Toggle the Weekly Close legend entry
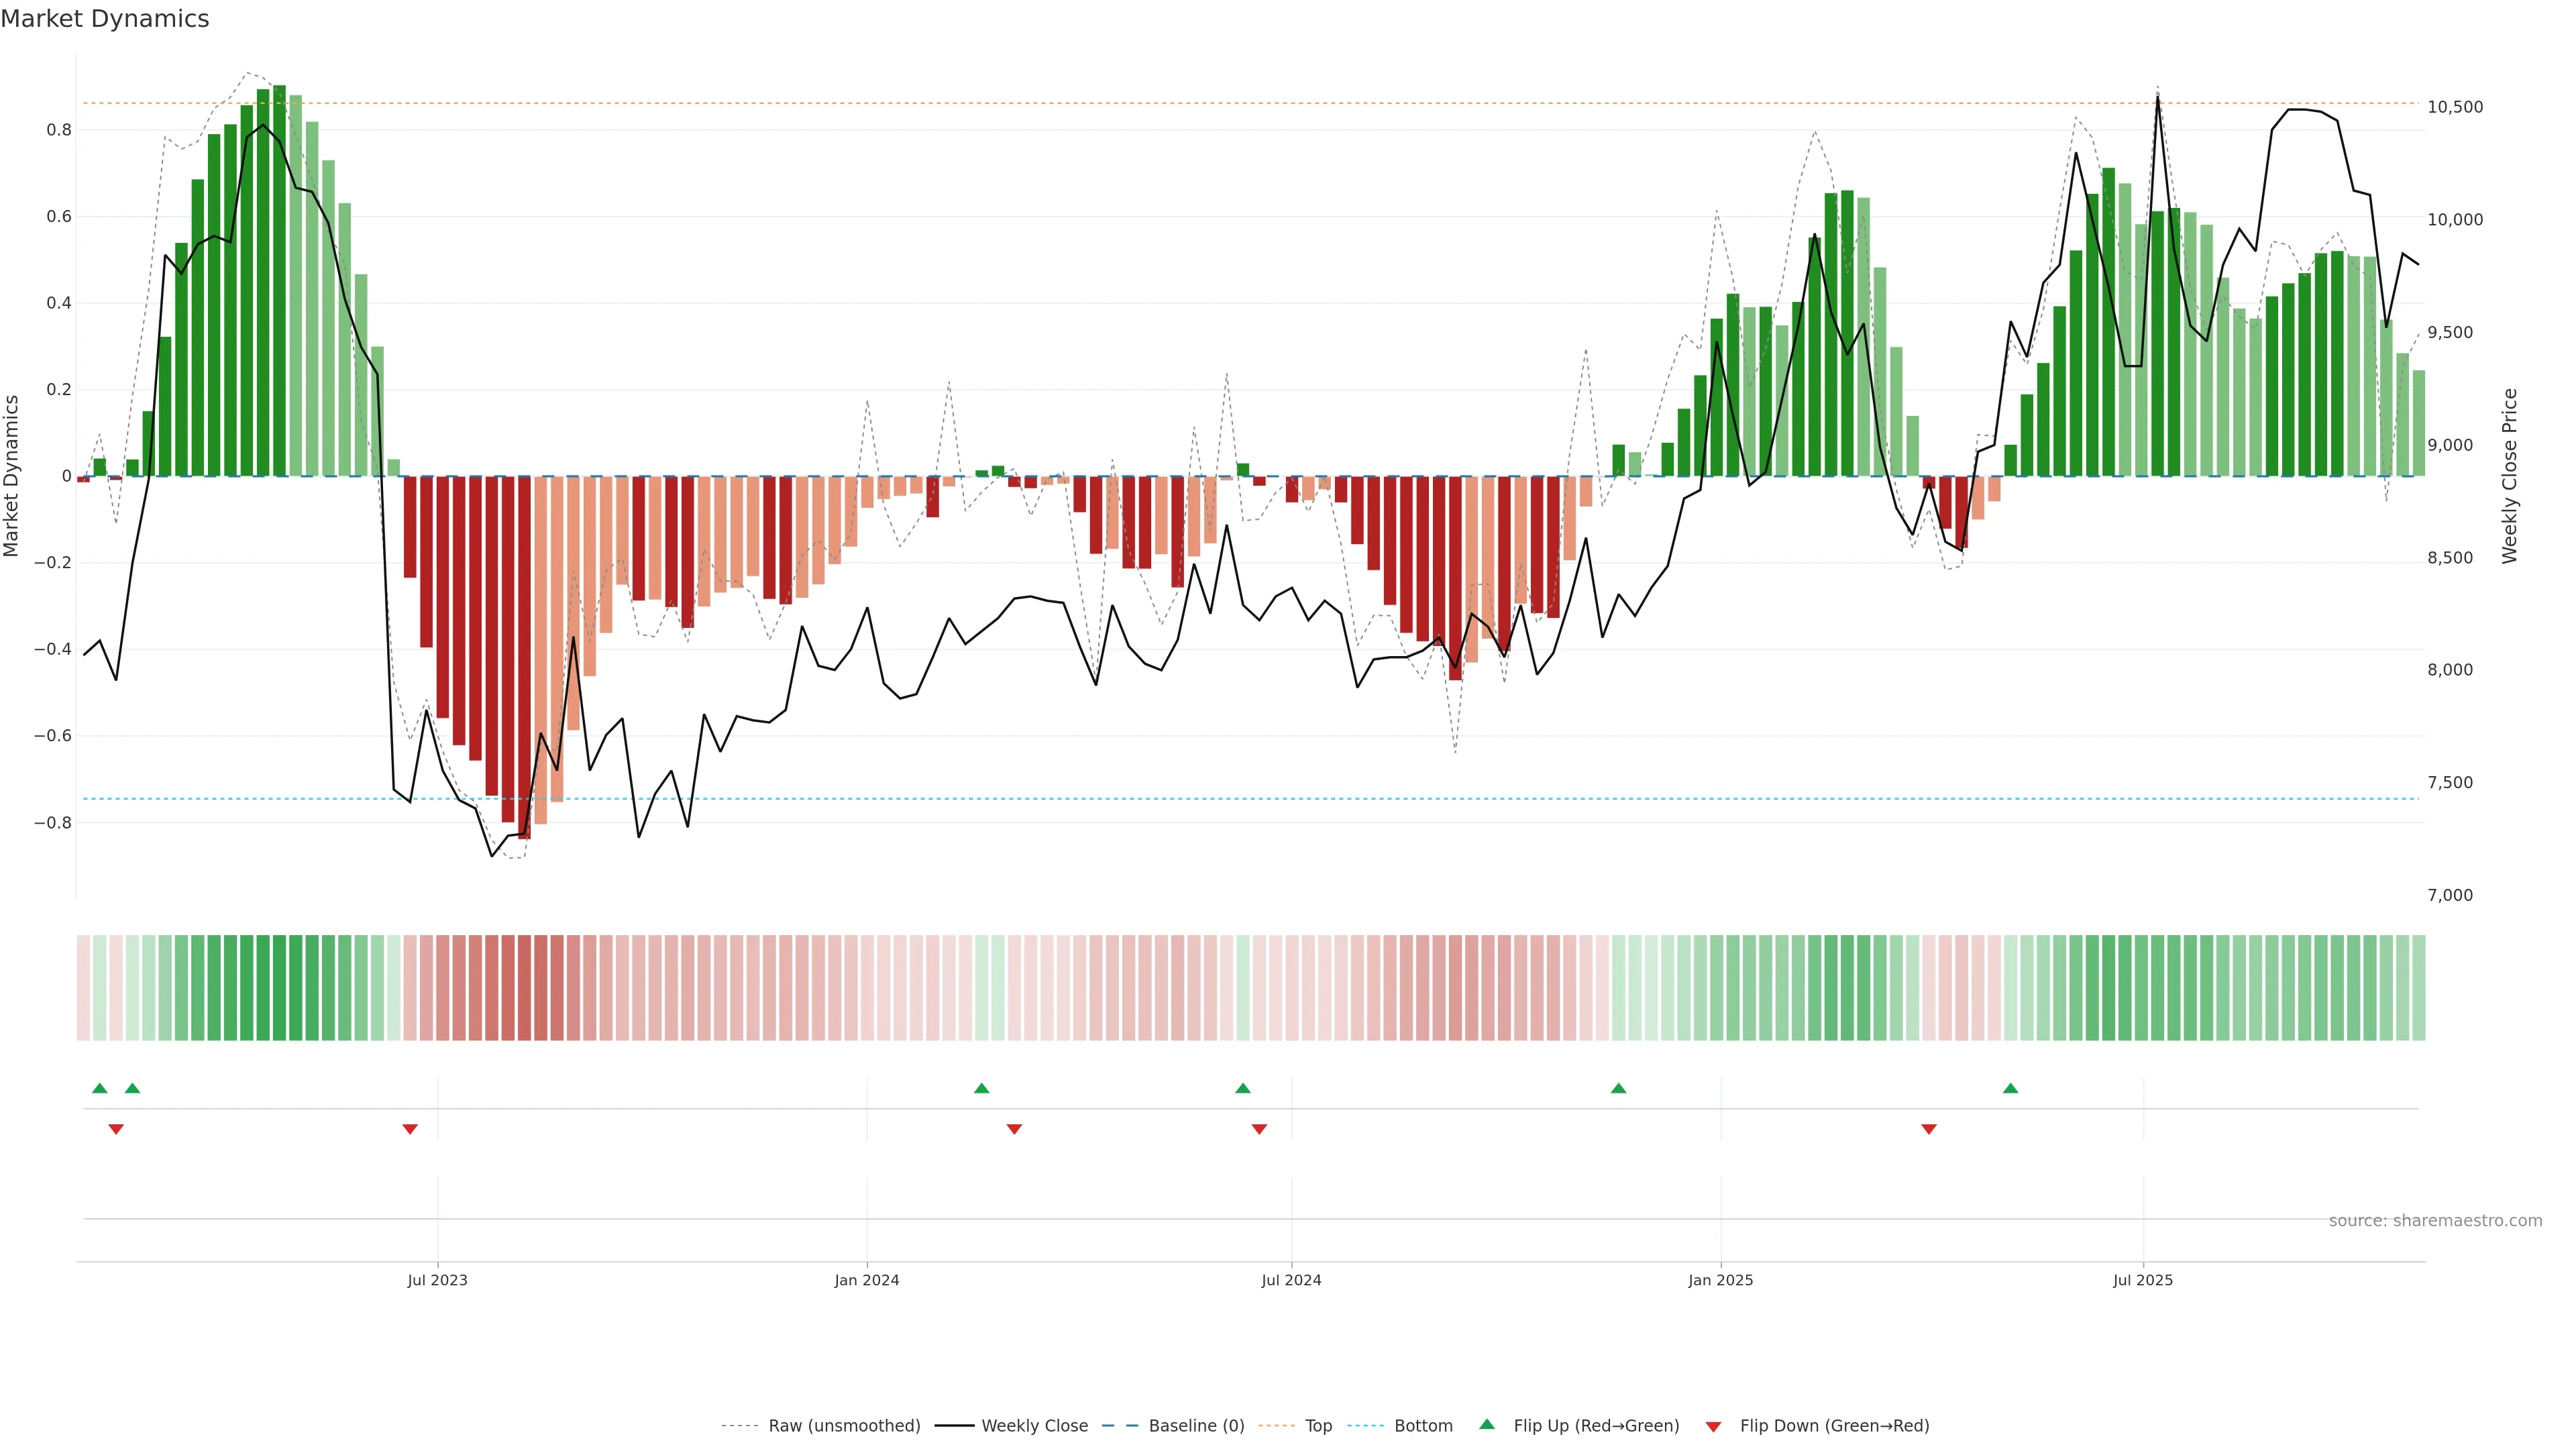 click(x=1034, y=1425)
